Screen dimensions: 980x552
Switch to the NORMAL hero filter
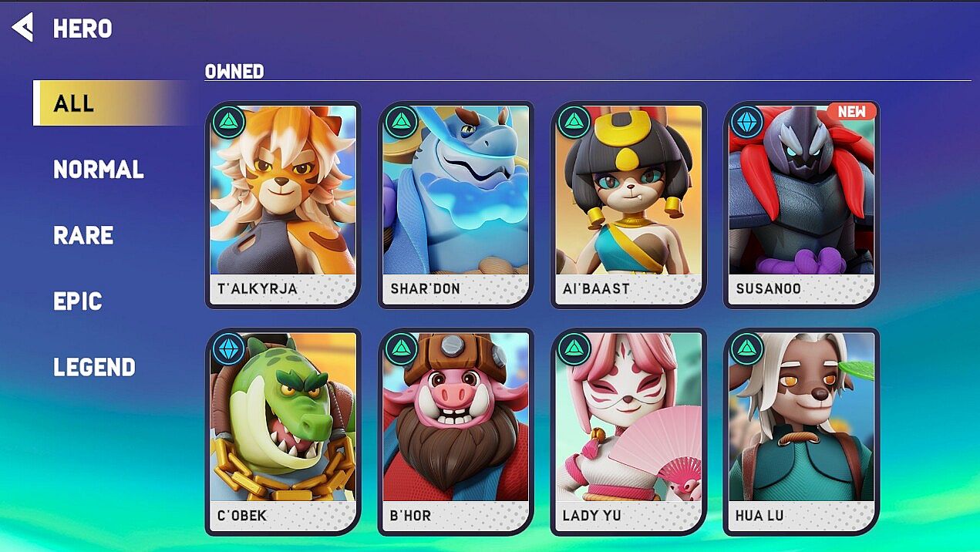click(x=99, y=170)
